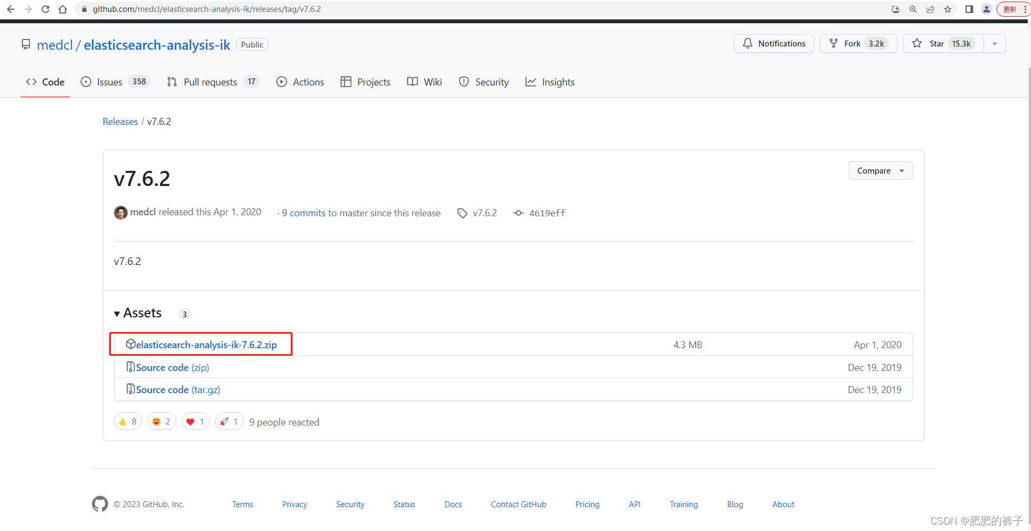1031x531 pixels.
Task: Open the Projects tab
Action: click(365, 82)
